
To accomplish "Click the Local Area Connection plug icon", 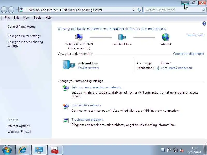I will point(158,68).
